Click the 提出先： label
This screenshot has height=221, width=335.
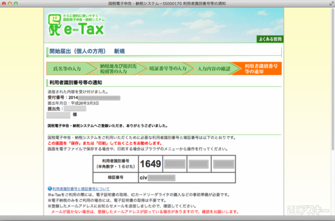pos(55,109)
